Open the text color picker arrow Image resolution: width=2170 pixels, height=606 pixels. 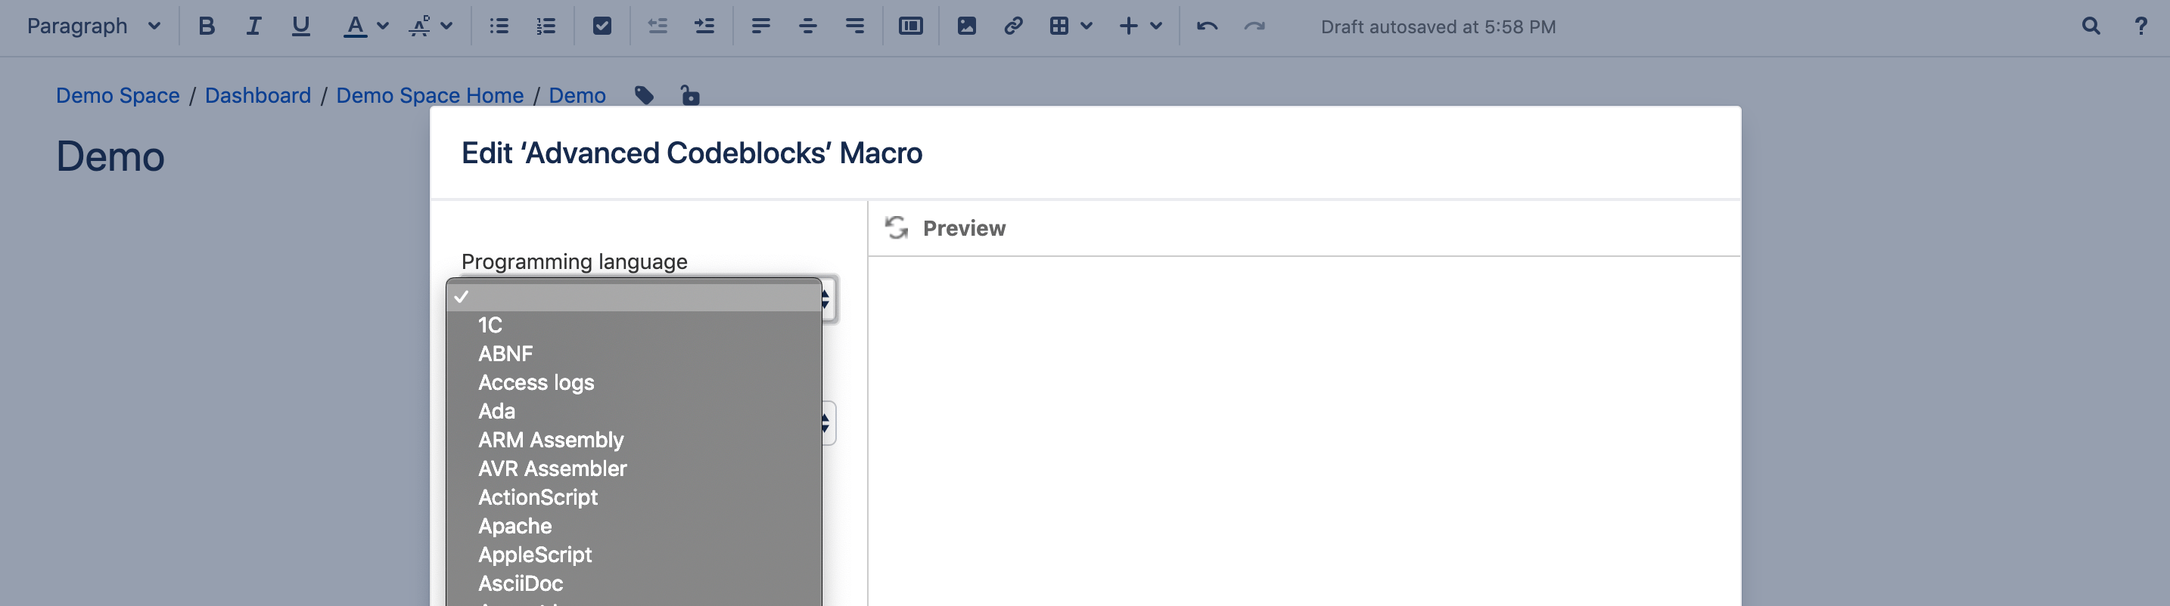click(x=382, y=26)
